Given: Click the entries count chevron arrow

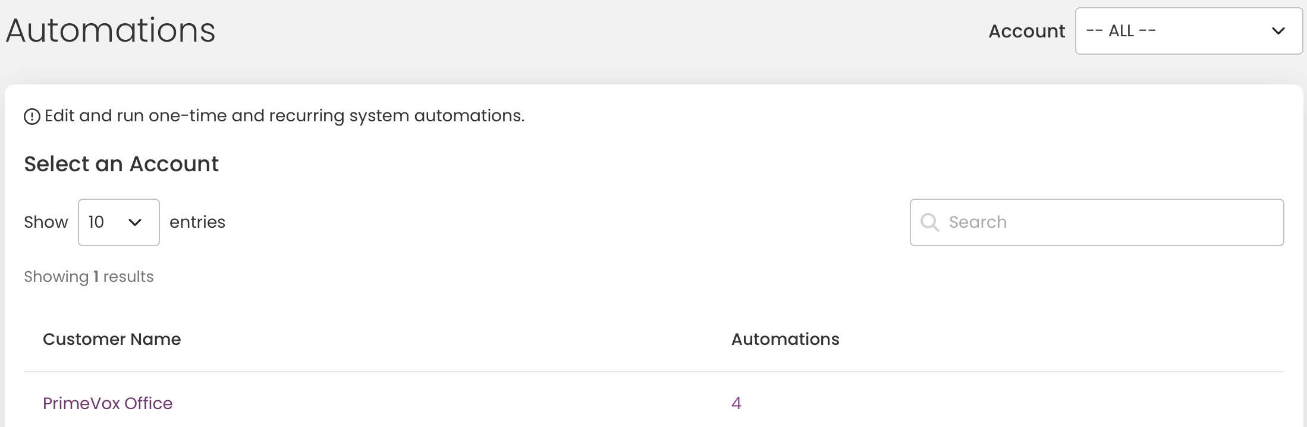Looking at the screenshot, I should pyautogui.click(x=135, y=222).
